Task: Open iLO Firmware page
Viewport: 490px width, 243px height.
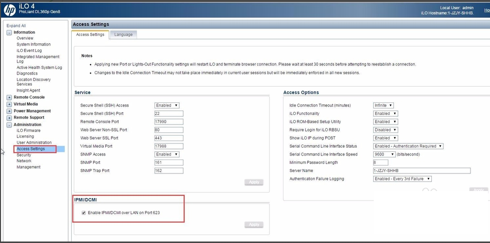Action: (29, 130)
